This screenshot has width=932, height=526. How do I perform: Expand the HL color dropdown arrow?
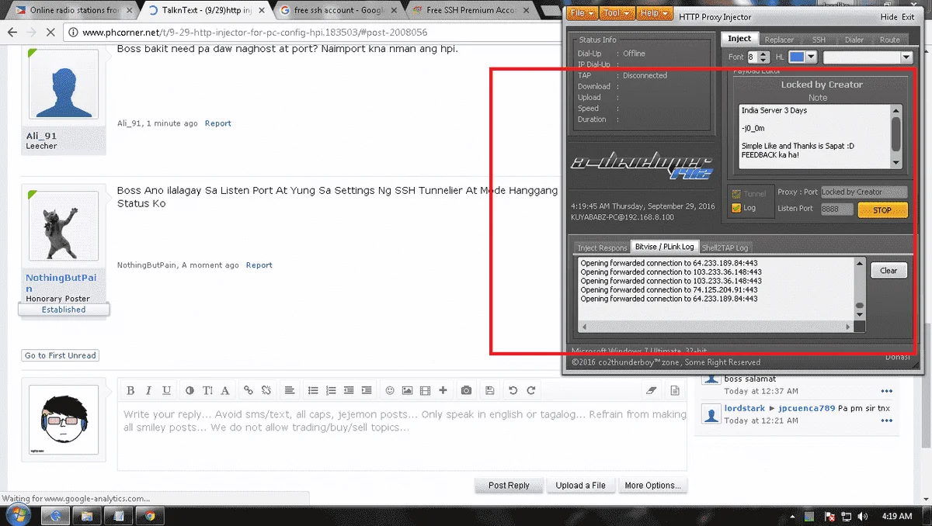pyautogui.click(x=812, y=57)
